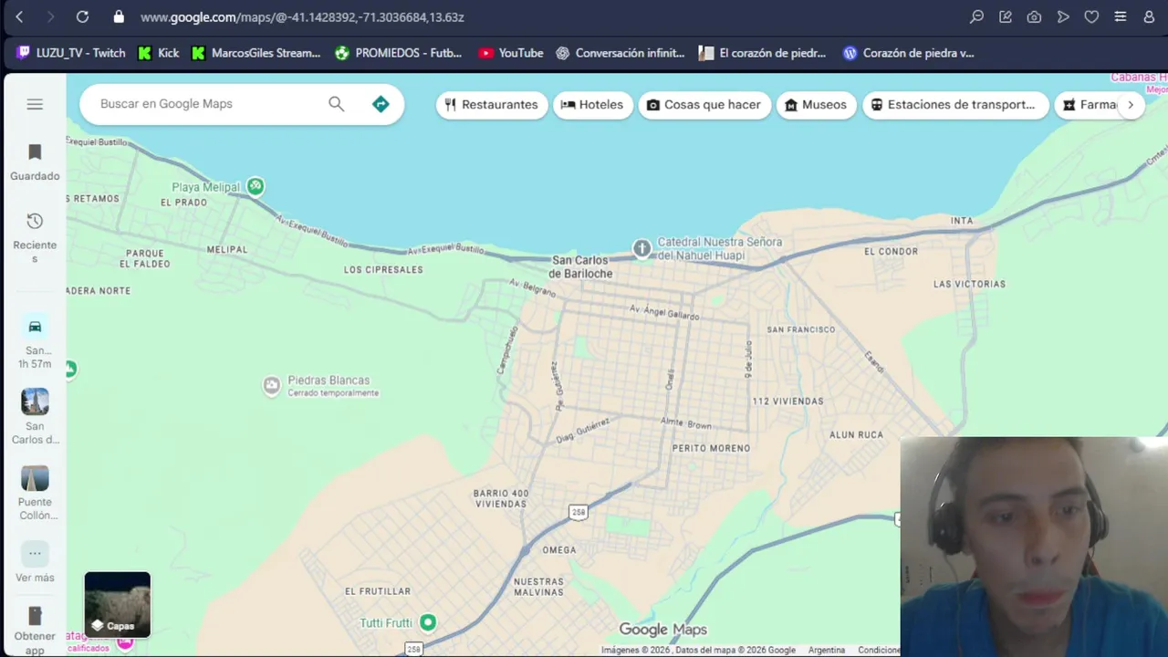Click the browser profile account icon
1168x657 pixels.
1149,16
